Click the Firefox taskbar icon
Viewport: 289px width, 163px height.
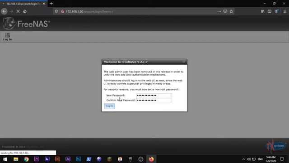151,159
